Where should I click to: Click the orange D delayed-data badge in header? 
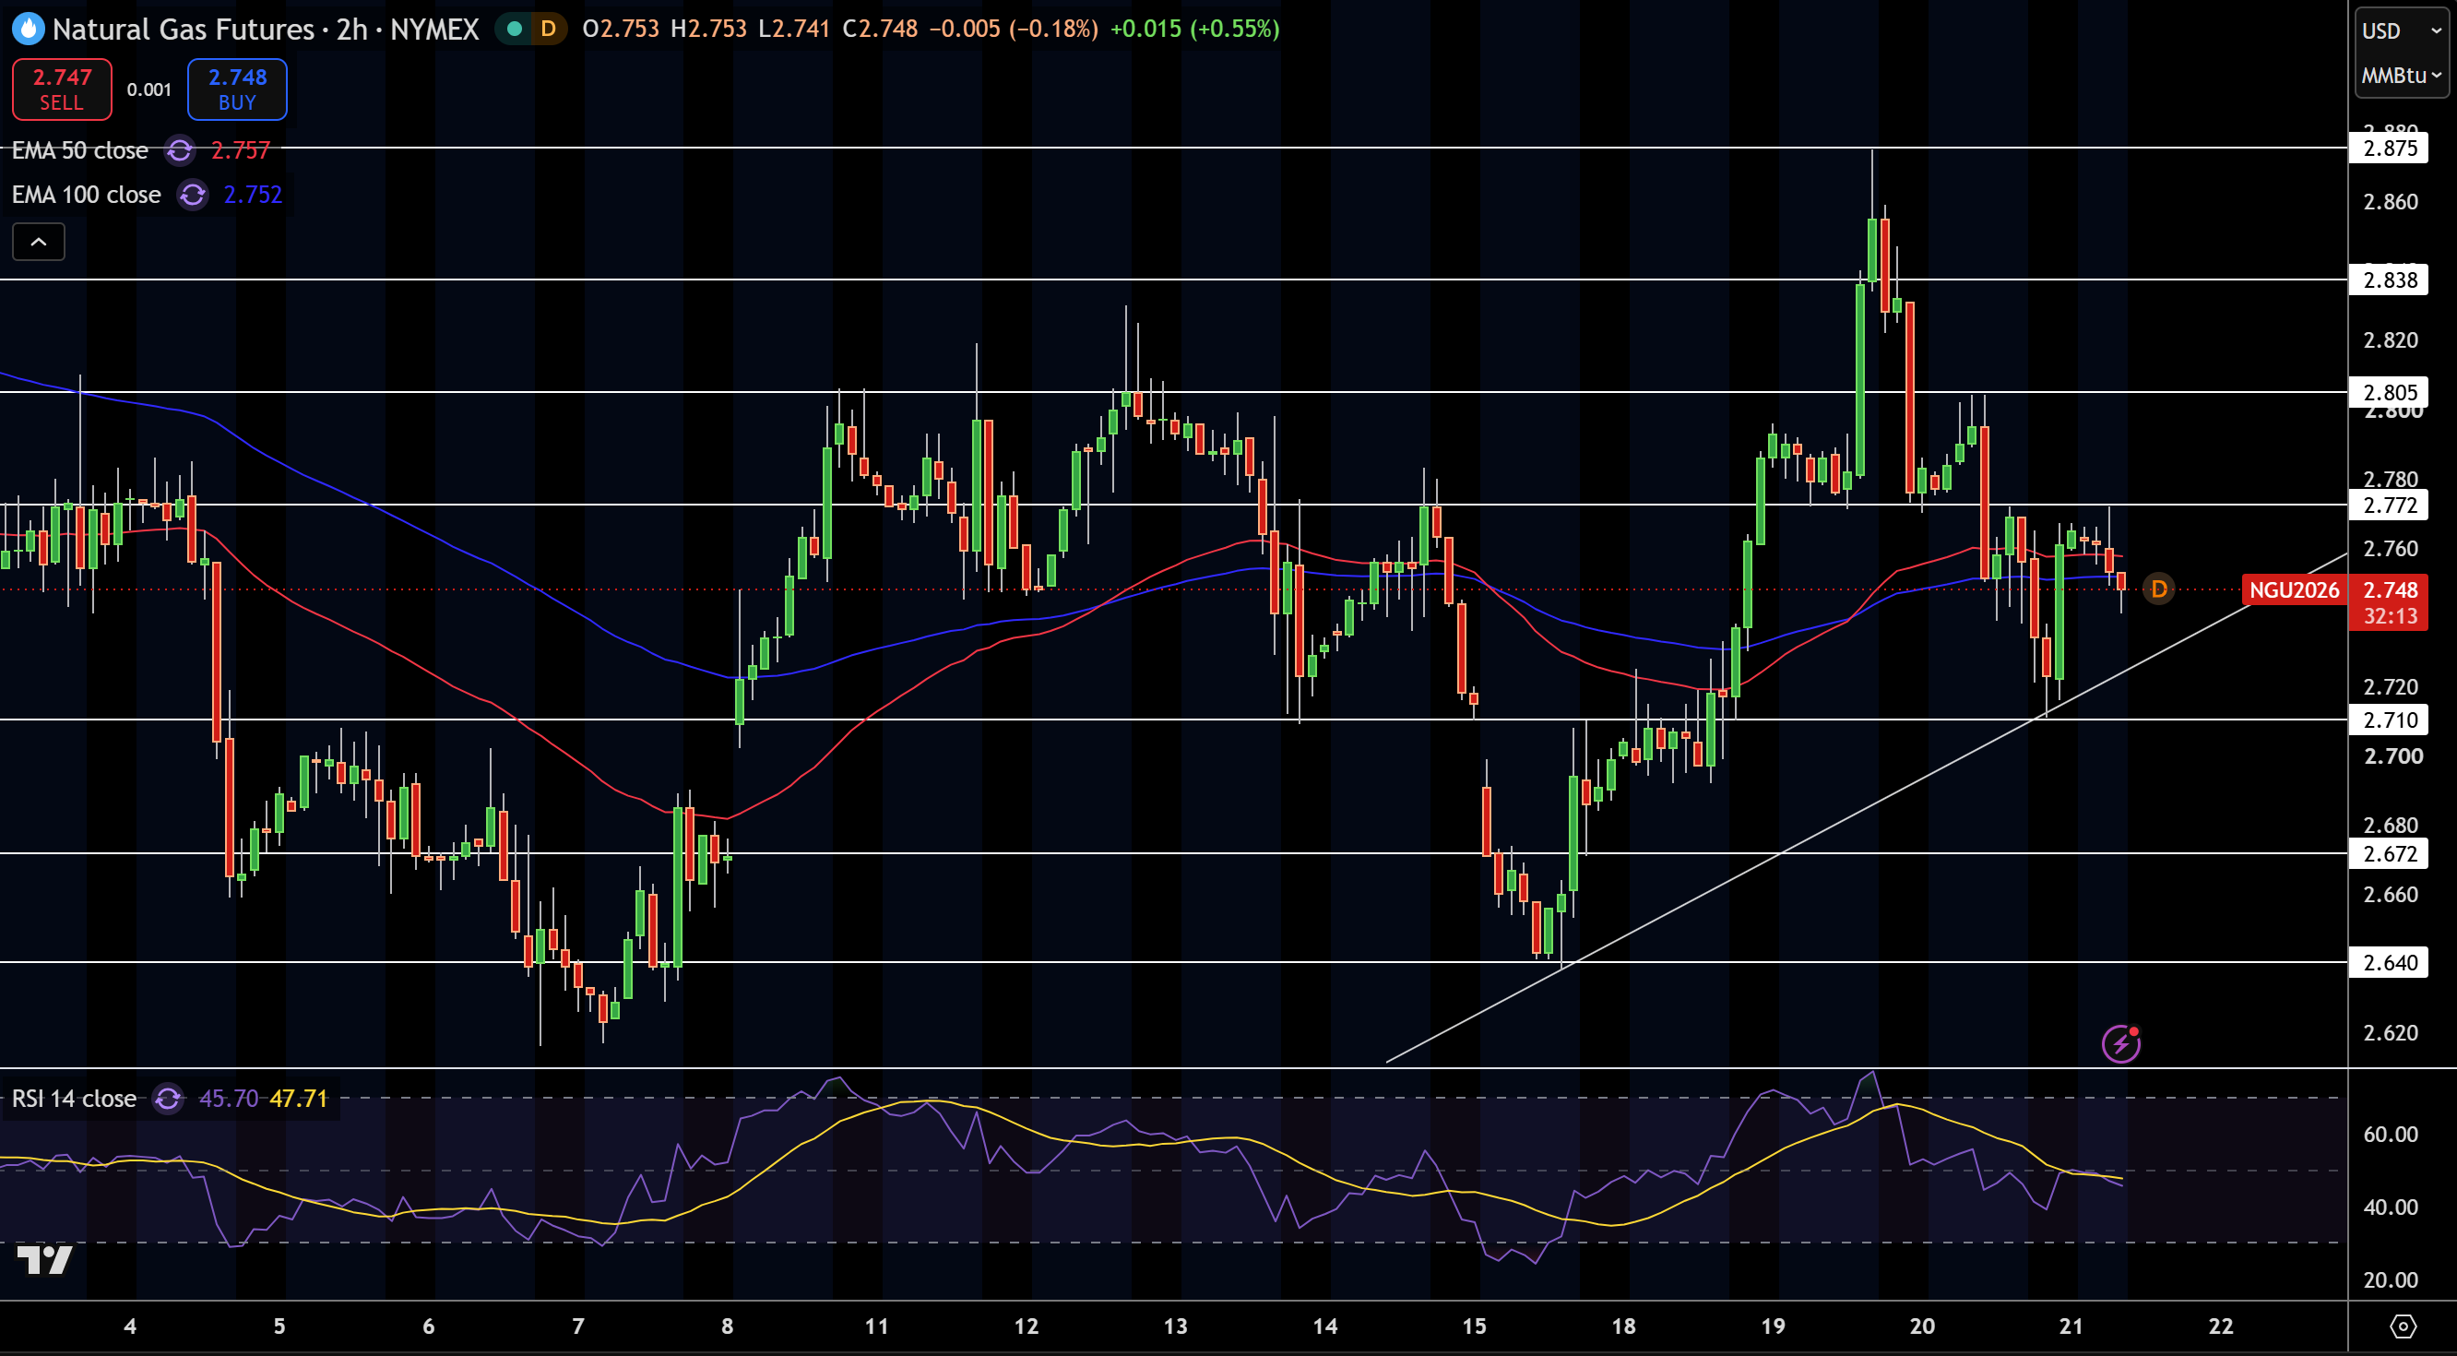pyautogui.click(x=549, y=29)
